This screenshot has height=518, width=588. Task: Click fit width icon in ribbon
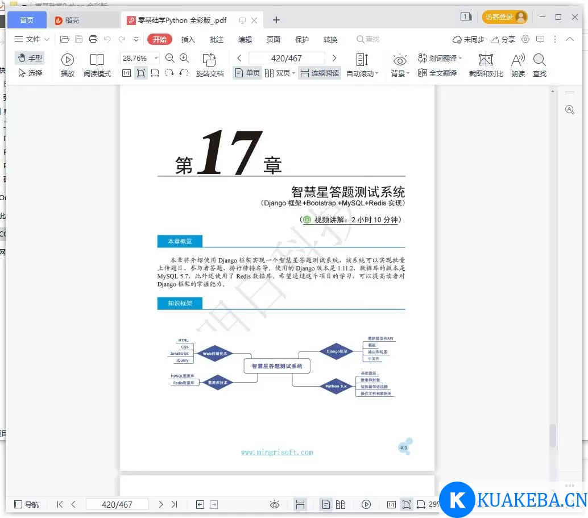coord(155,73)
